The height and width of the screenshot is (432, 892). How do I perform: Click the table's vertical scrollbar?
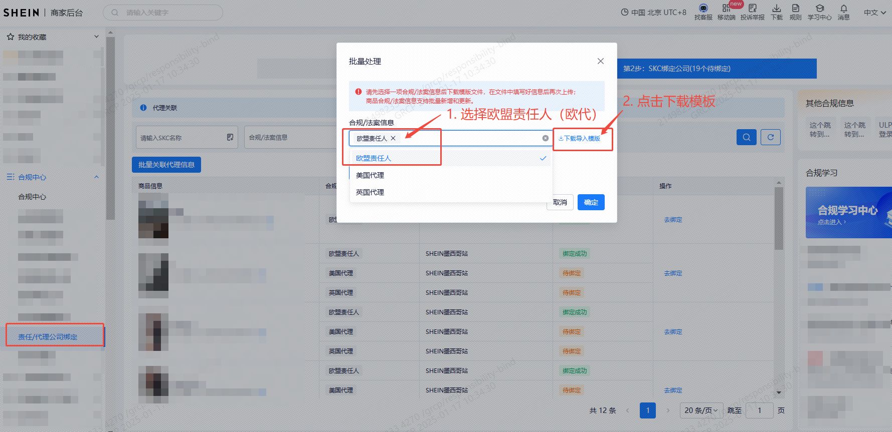coord(779,218)
